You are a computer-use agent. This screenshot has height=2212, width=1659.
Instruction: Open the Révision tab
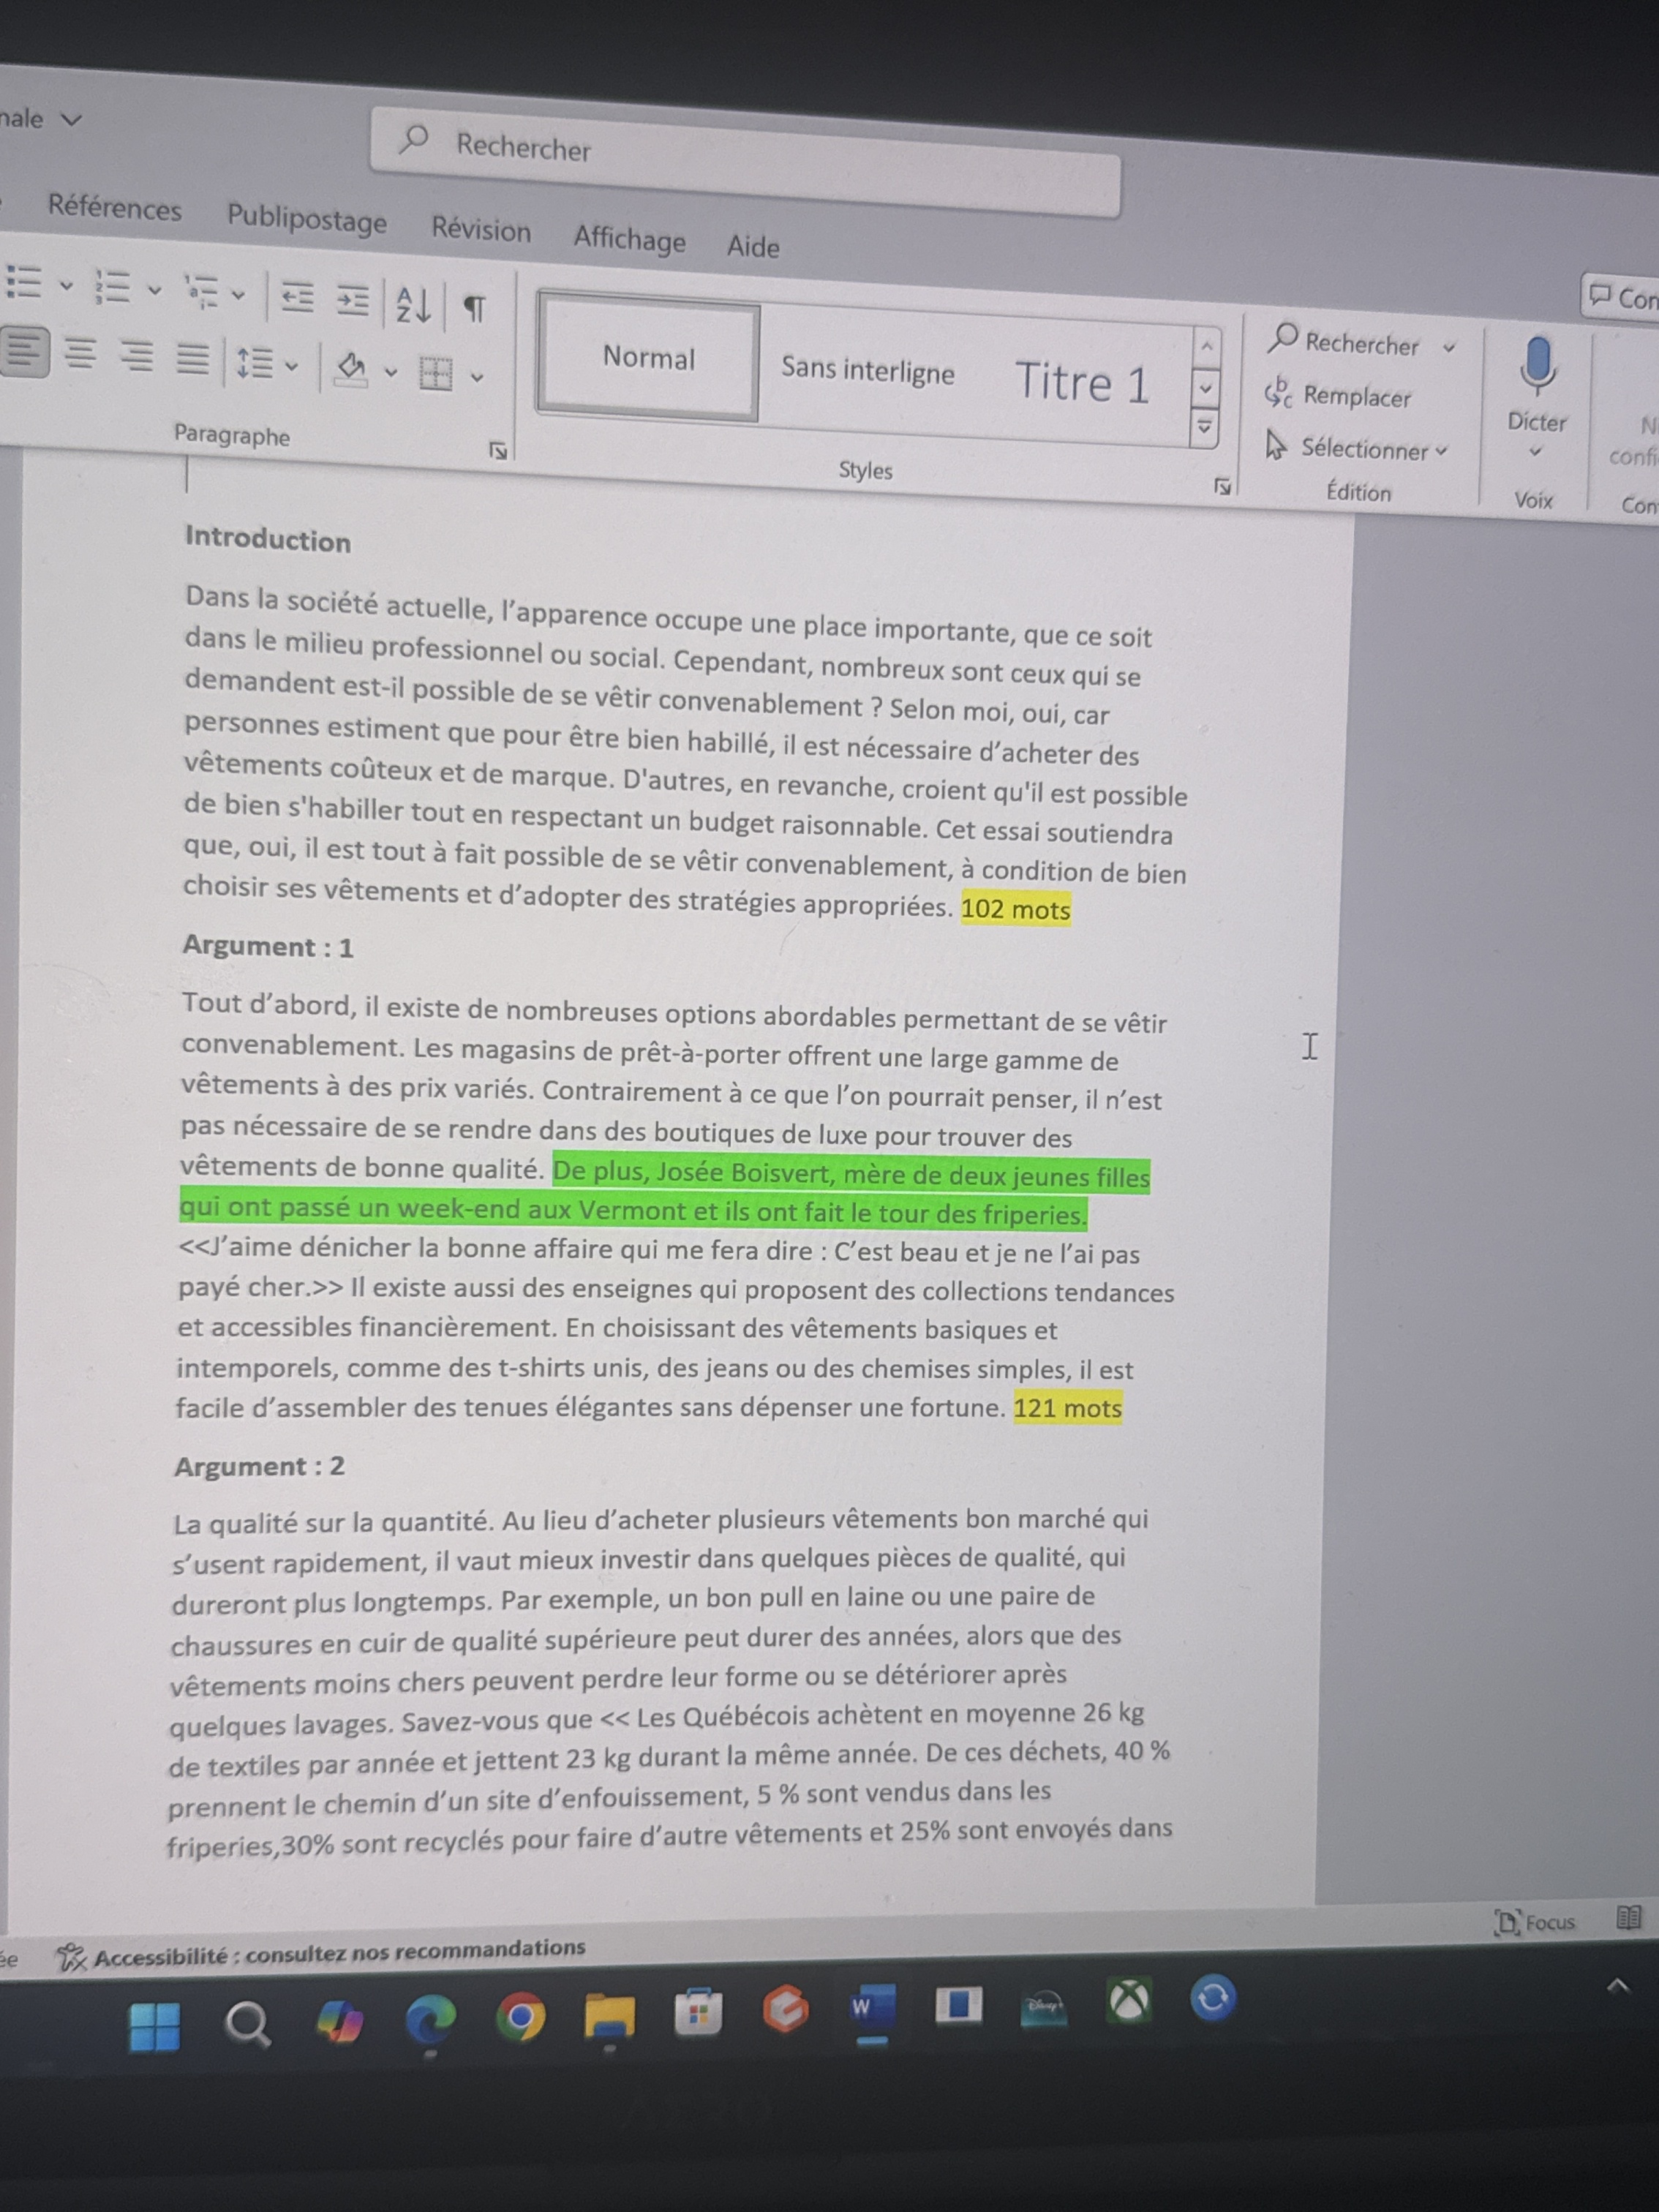481,230
